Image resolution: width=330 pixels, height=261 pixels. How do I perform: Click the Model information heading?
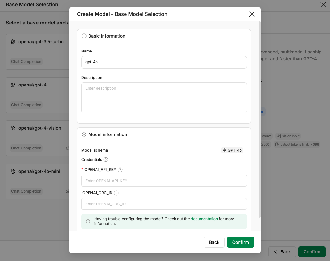[x=108, y=134]
